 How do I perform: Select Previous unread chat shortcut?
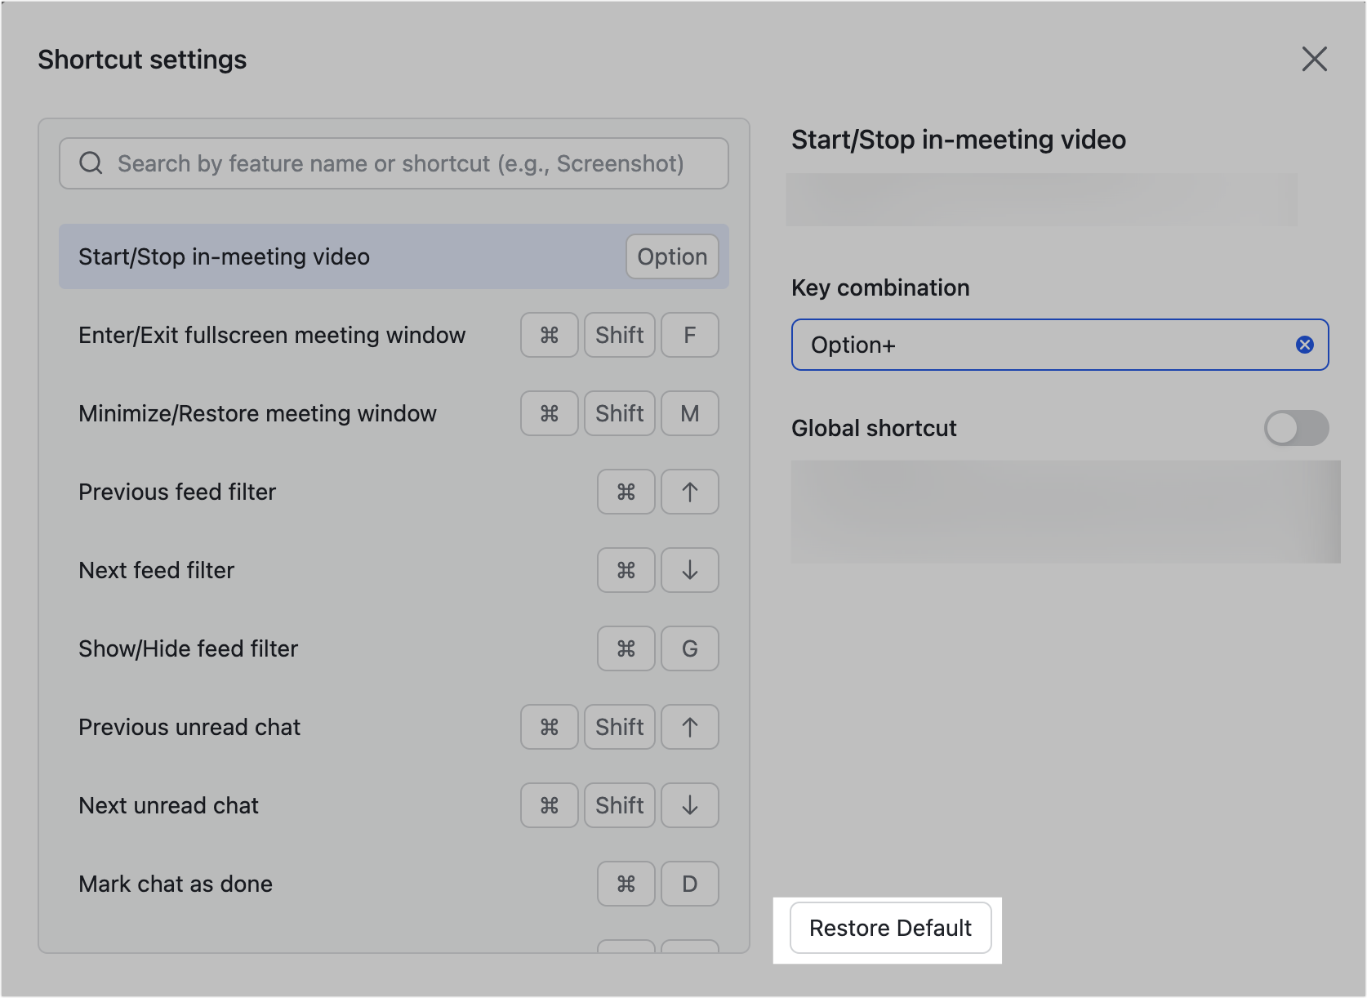tap(394, 727)
